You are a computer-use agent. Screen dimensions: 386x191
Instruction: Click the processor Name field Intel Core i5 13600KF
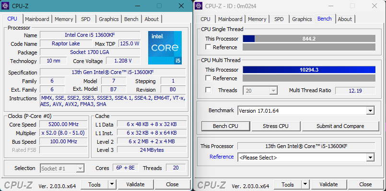90,35
